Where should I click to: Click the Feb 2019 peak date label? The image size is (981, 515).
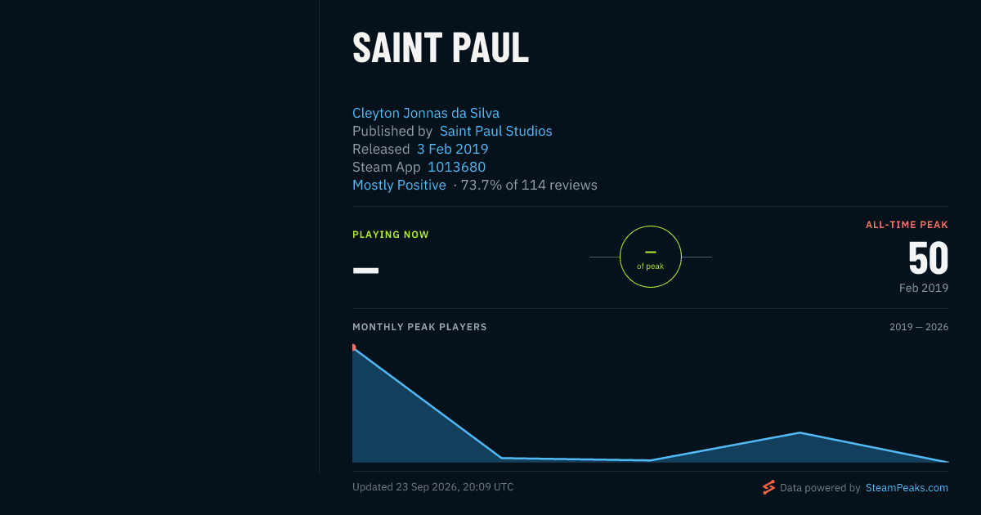pyautogui.click(x=924, y=288)
